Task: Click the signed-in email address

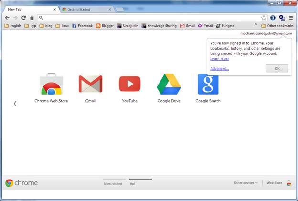Action: point(266,33)
